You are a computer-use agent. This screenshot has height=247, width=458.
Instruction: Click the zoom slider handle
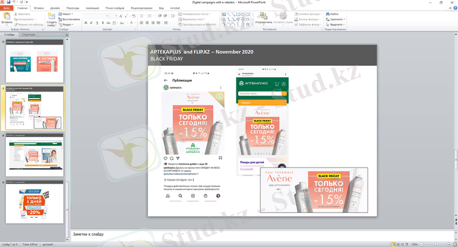tap(435, 244)
